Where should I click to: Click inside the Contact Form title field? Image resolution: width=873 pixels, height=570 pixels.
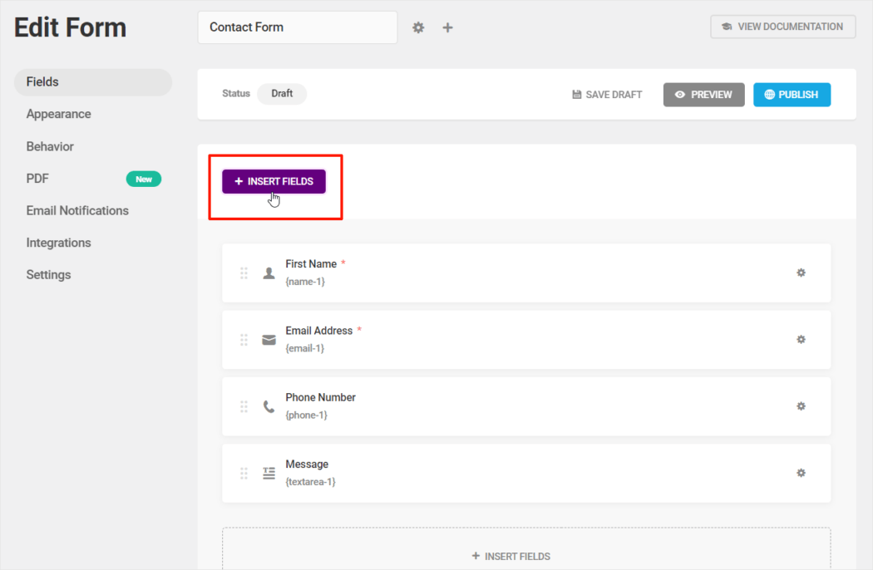297,27
